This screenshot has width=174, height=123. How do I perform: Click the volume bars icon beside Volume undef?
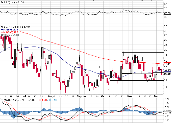pos(2,35)
